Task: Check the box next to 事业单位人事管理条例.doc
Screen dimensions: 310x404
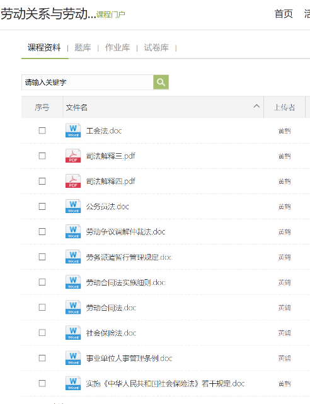Action: coord(42,358)
